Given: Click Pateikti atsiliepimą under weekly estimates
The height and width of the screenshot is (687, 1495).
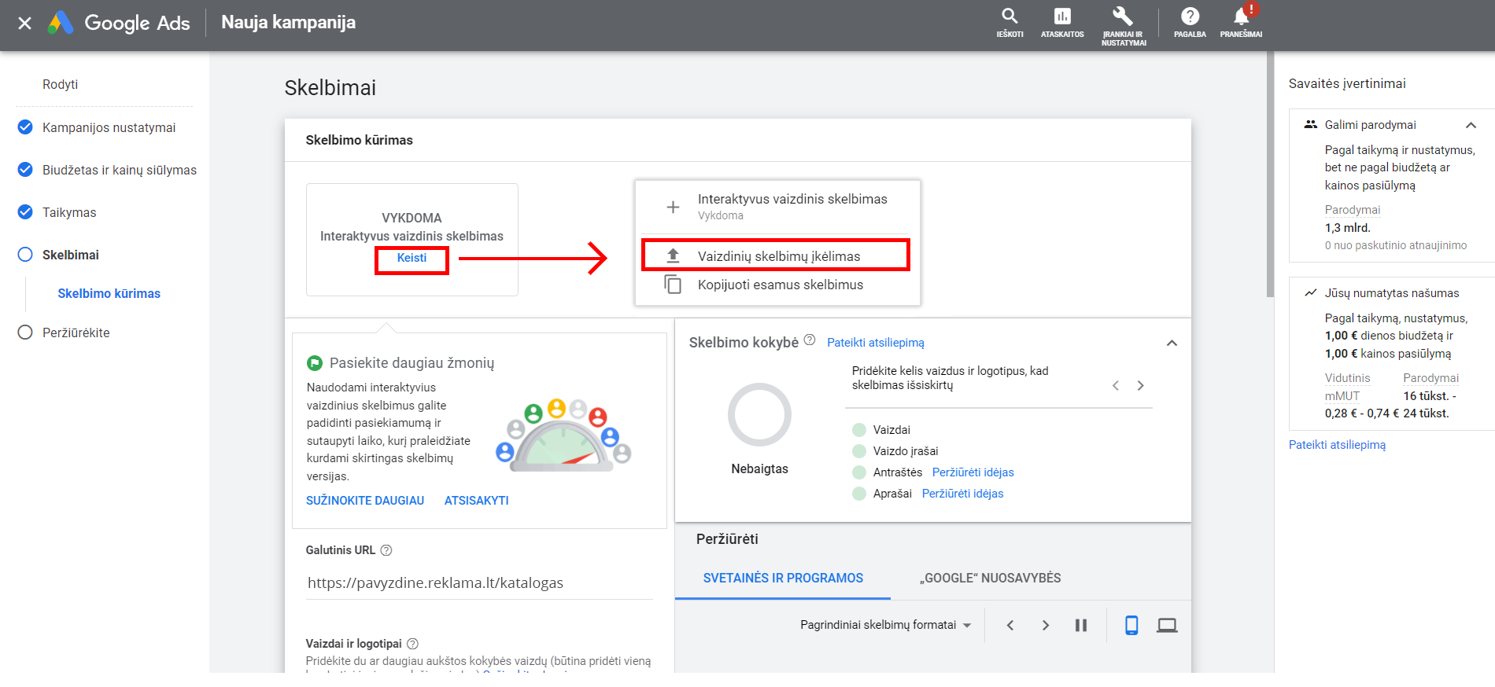Looking at the screenshot, I should click(1337, 445).
